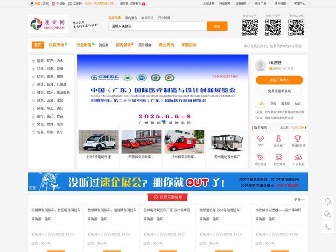
Task: Open 客服中心 in the top bar
Action: (300, 4)
